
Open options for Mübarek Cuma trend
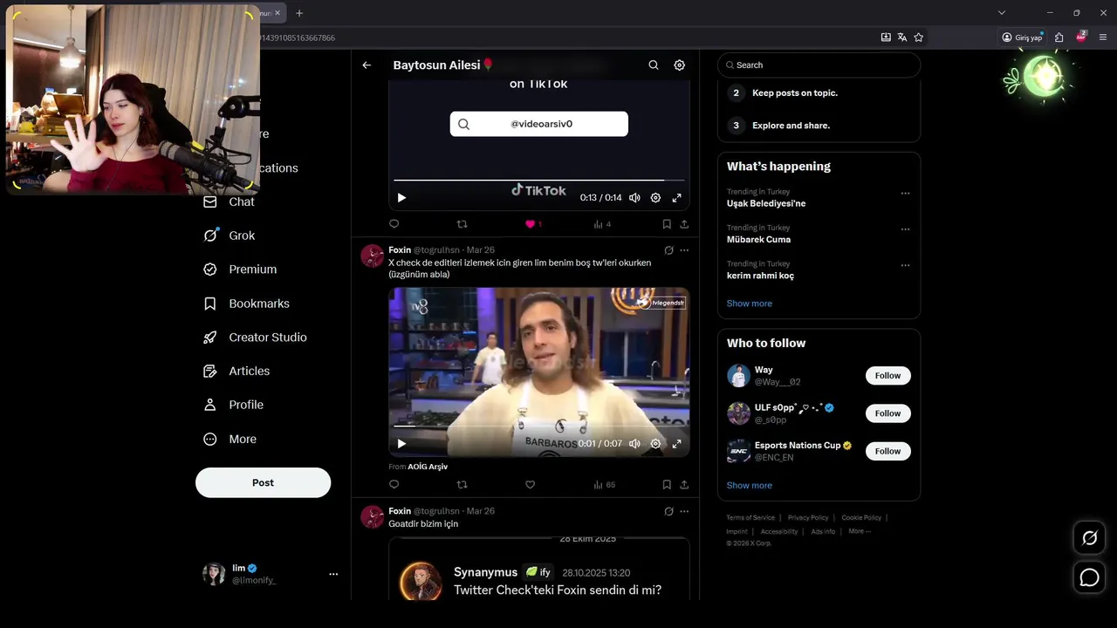(x=905, y=229)
